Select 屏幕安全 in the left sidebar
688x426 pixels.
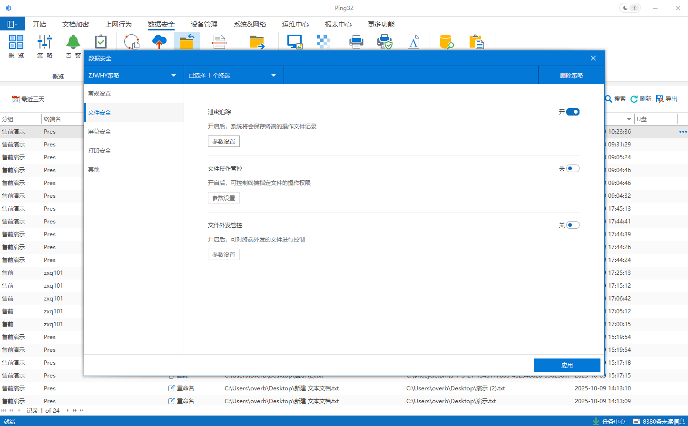99,132
